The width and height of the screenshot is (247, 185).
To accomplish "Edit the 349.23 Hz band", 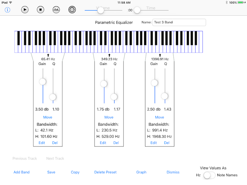I will [x=103, y=143].
